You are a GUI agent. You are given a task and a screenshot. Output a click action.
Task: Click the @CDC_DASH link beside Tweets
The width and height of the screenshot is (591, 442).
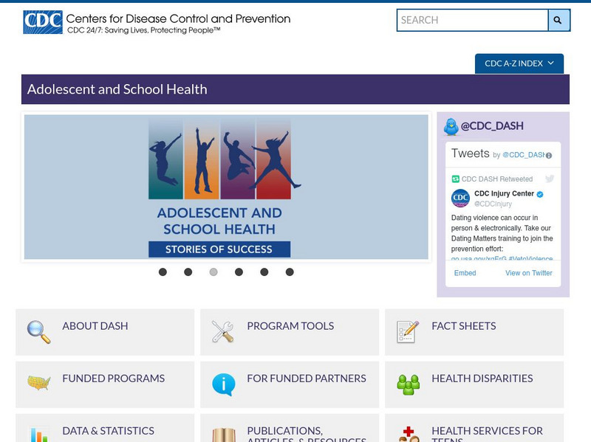pos(524,155)
